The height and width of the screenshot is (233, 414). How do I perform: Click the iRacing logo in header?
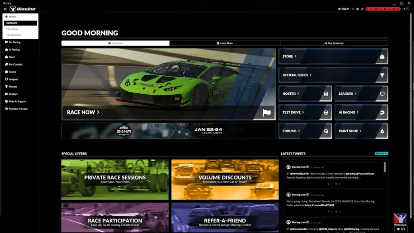click(x=23, y=9)
